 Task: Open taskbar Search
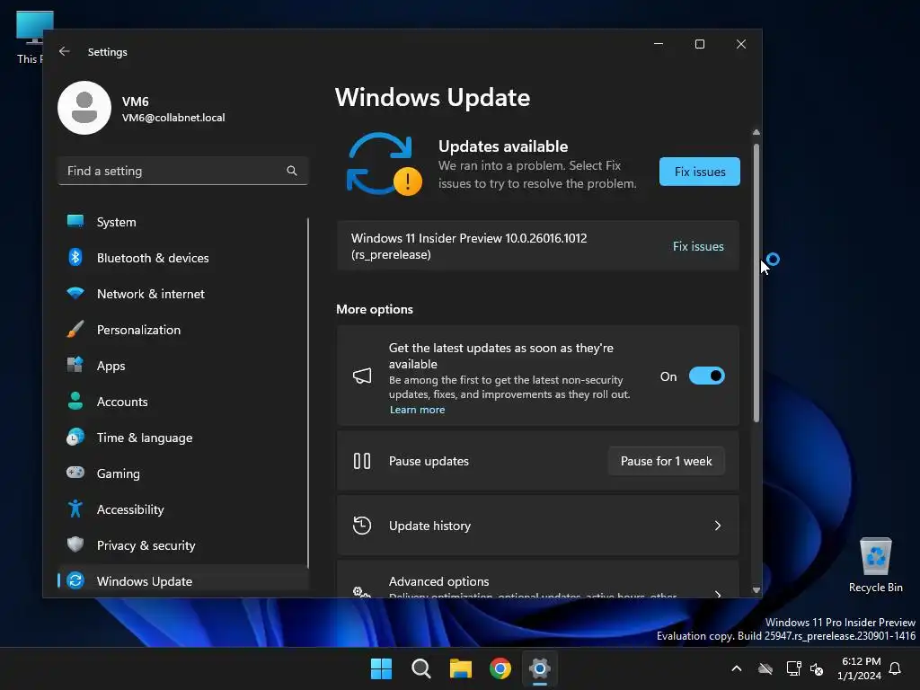coord(421,668)
